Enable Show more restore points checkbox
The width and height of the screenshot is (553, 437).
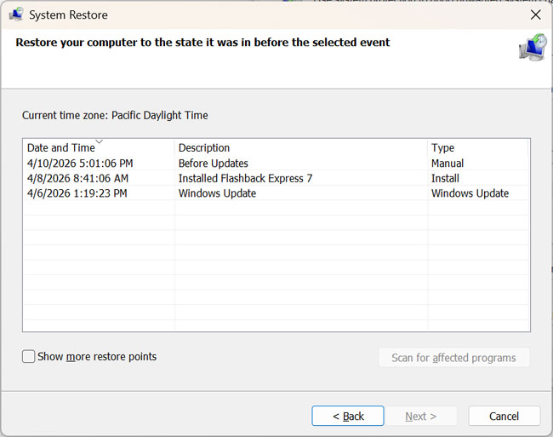(x=29, y=357)
